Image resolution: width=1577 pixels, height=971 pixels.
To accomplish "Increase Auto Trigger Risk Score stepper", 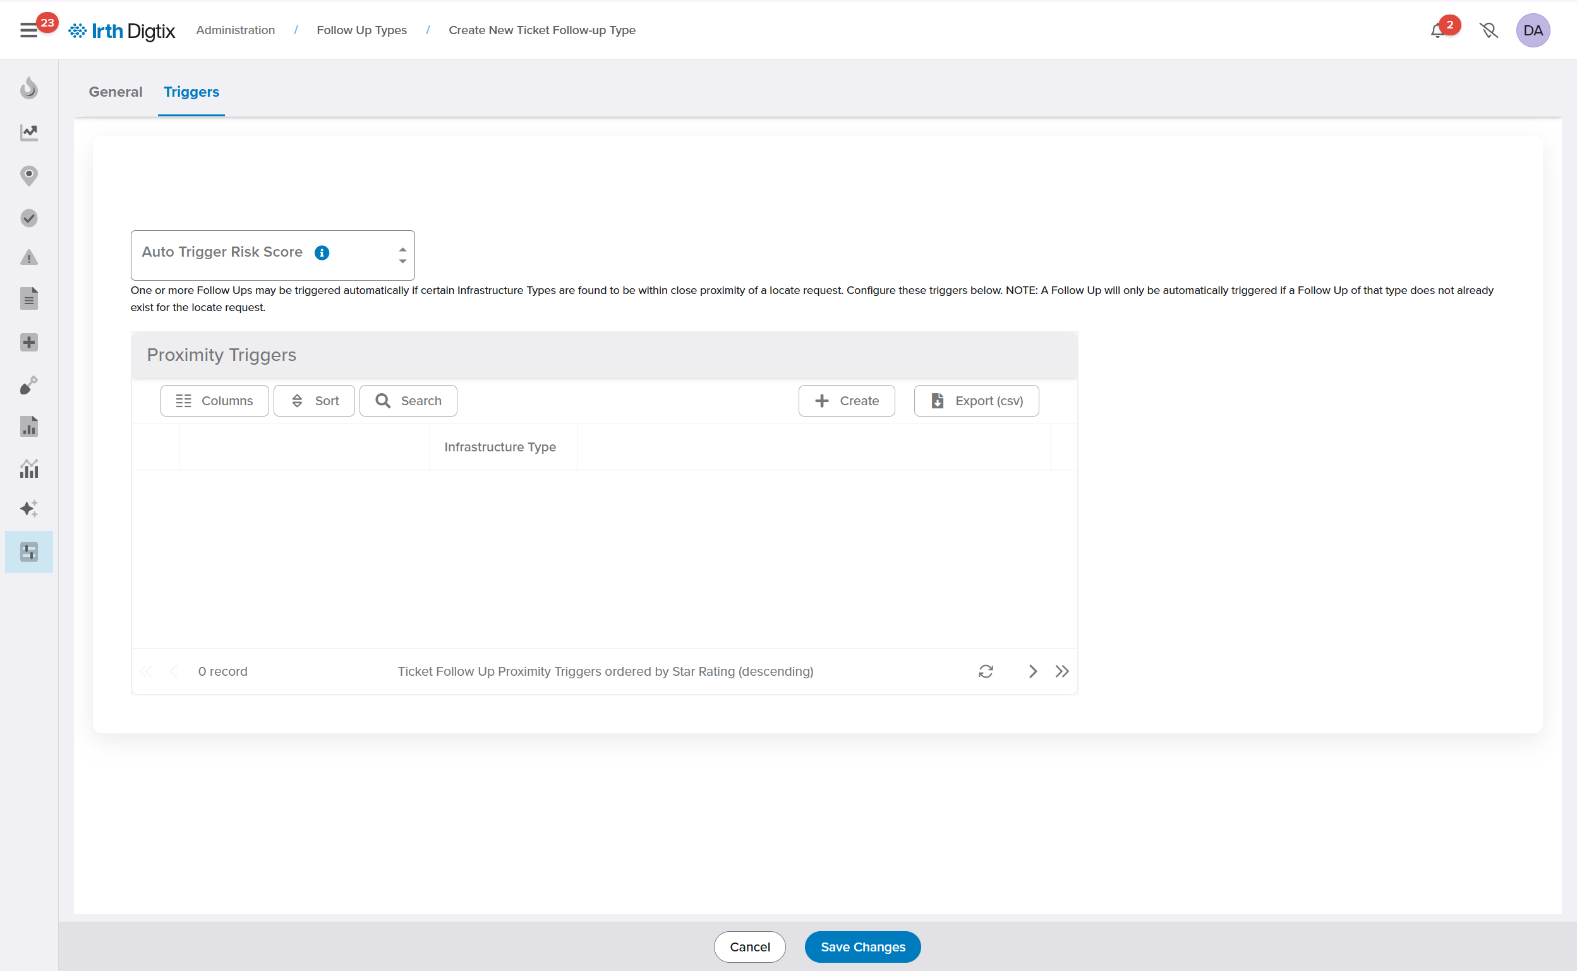I will (x=402, y=248).
